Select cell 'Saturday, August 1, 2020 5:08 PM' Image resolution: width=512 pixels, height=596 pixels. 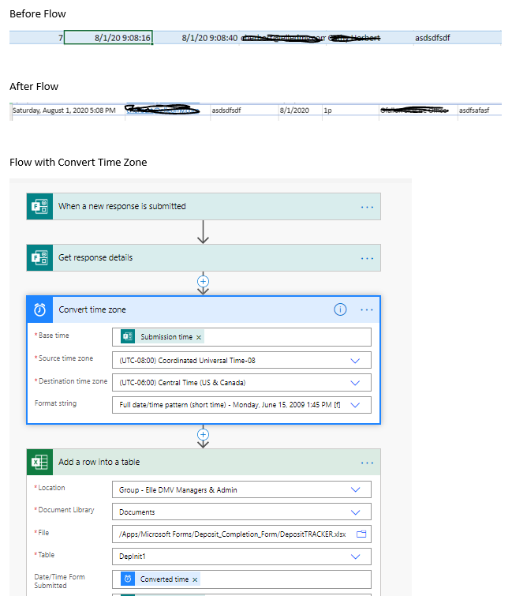[68, 111]
